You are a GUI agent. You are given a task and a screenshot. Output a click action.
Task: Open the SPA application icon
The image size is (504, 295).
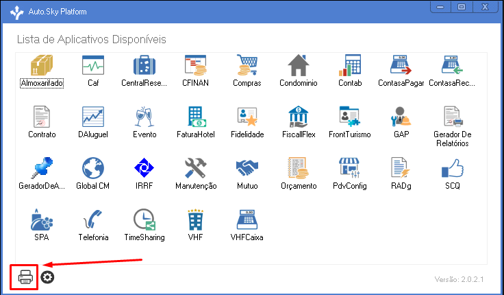click(42, 220)
